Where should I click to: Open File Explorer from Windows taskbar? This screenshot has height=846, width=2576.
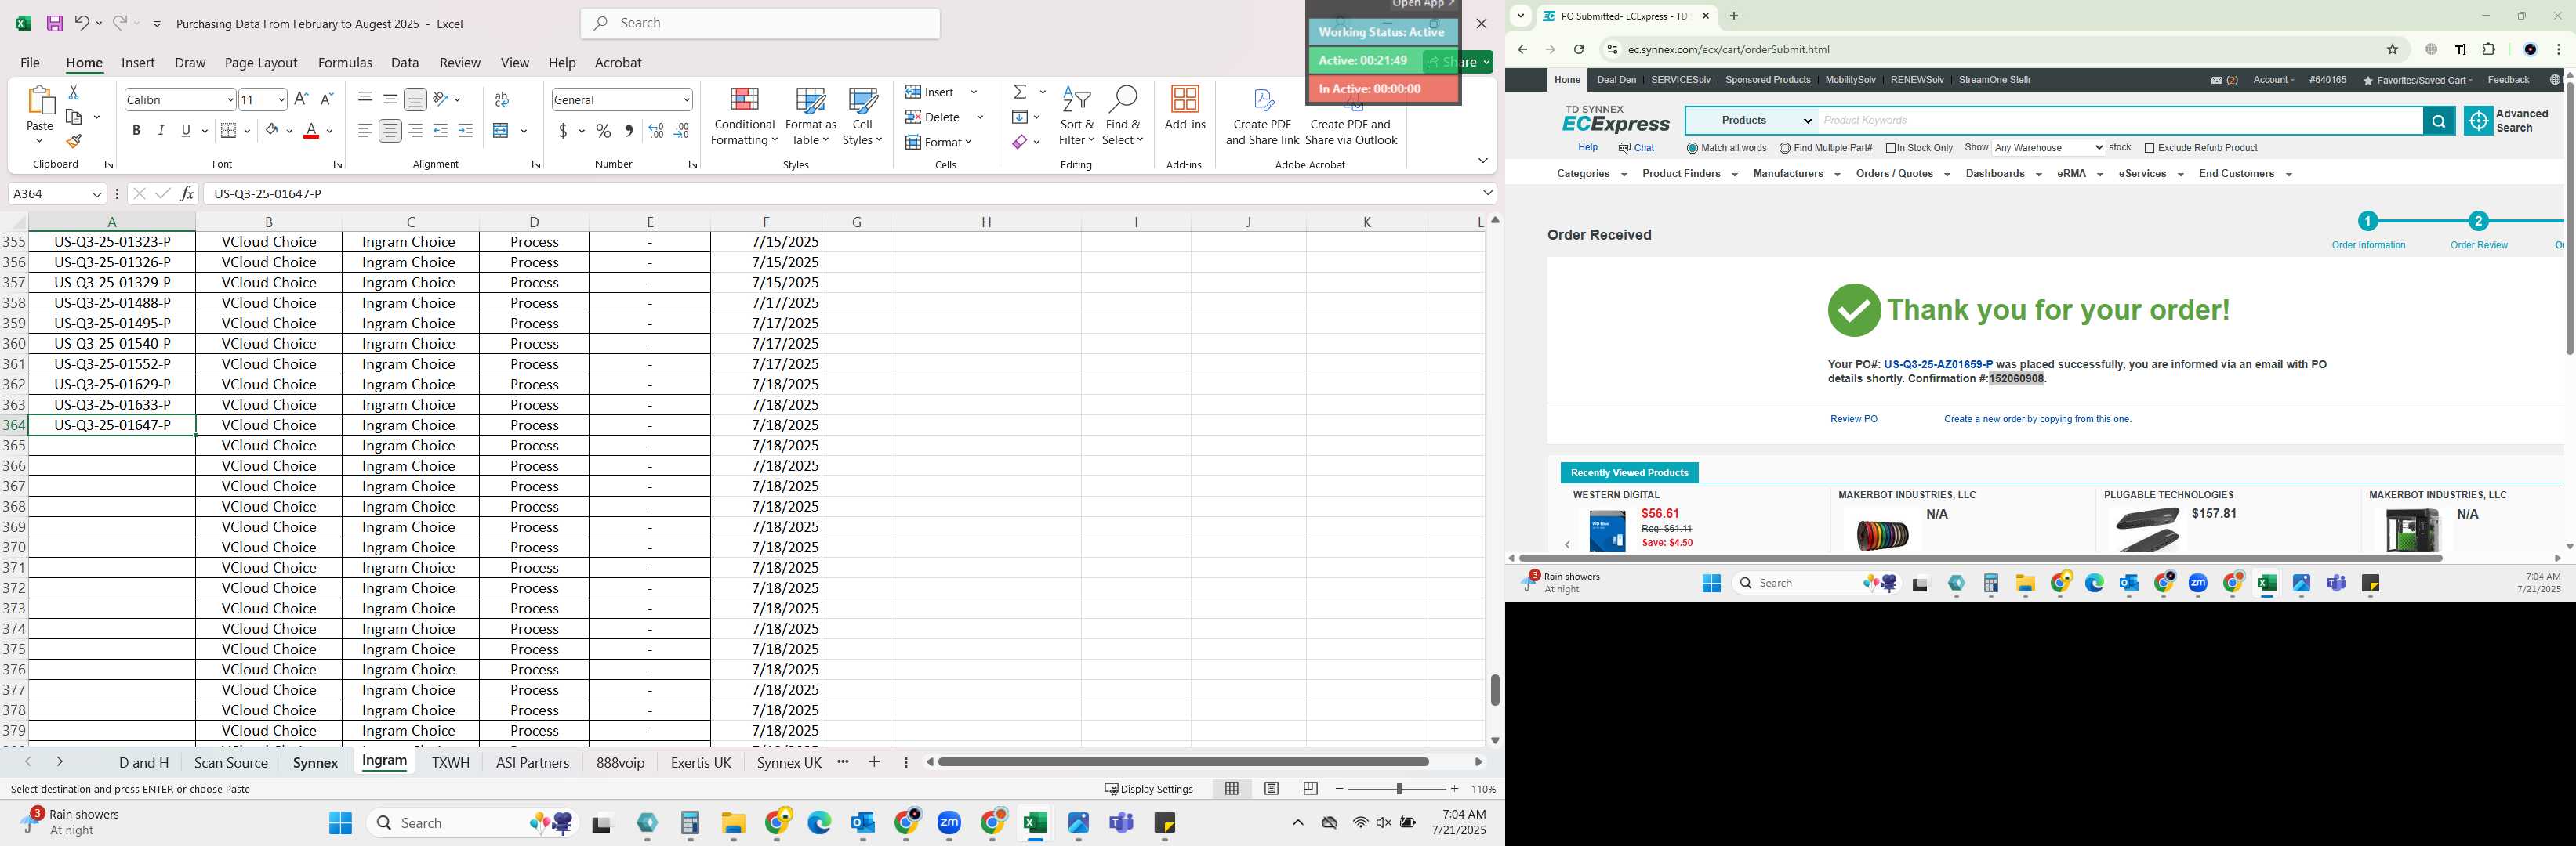(733, 823)
